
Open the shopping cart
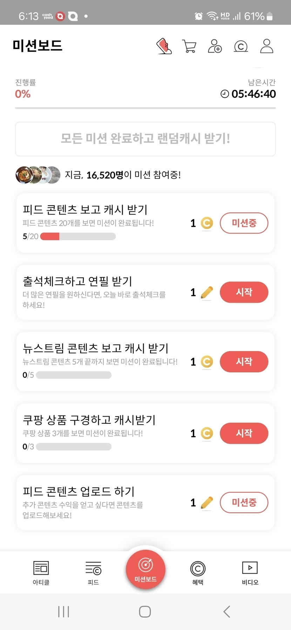coord(189,46)
